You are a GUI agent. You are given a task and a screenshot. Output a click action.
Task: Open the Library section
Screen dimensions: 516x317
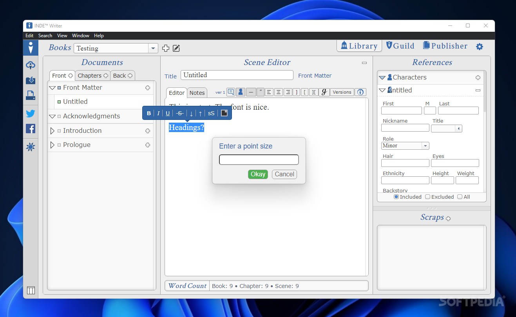click(359, 46)
